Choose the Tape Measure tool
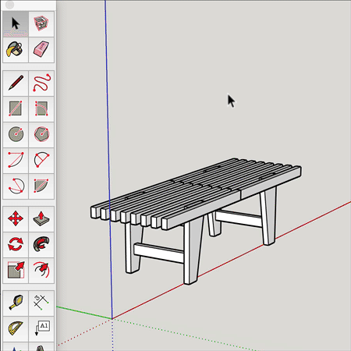 pos(16,303)
